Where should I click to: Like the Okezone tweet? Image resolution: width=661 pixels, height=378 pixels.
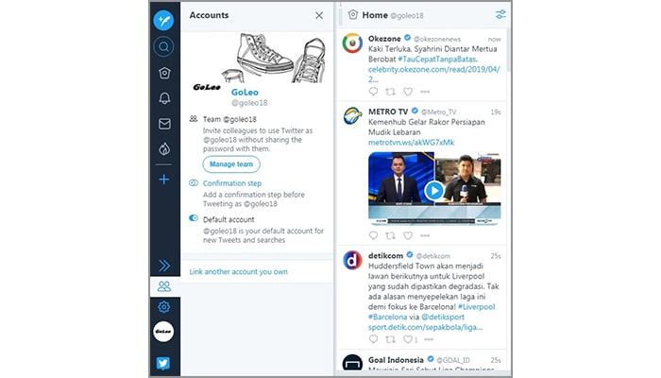[x=408, y=91]
